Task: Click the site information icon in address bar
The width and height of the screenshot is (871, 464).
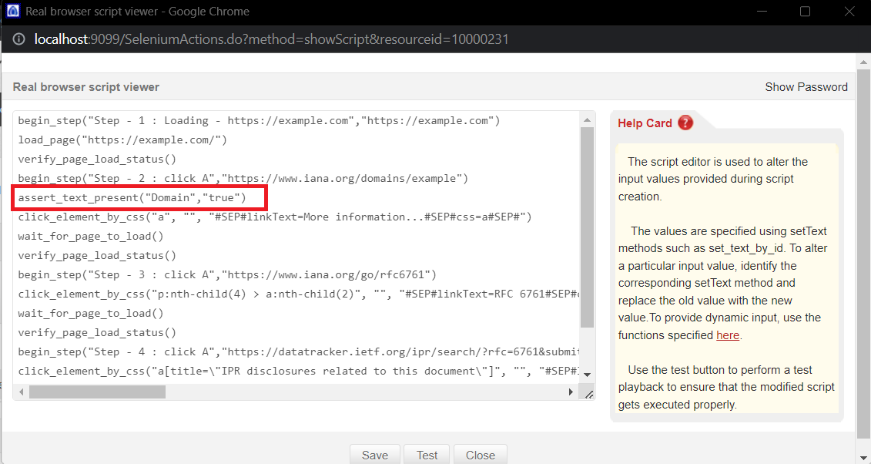Action: [18, 39]
